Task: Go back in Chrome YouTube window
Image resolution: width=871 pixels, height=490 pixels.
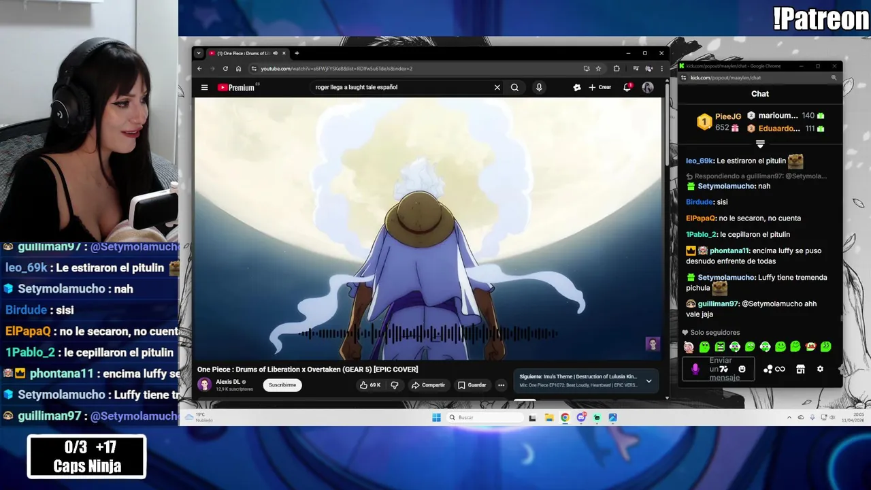Action: [199, 69]
